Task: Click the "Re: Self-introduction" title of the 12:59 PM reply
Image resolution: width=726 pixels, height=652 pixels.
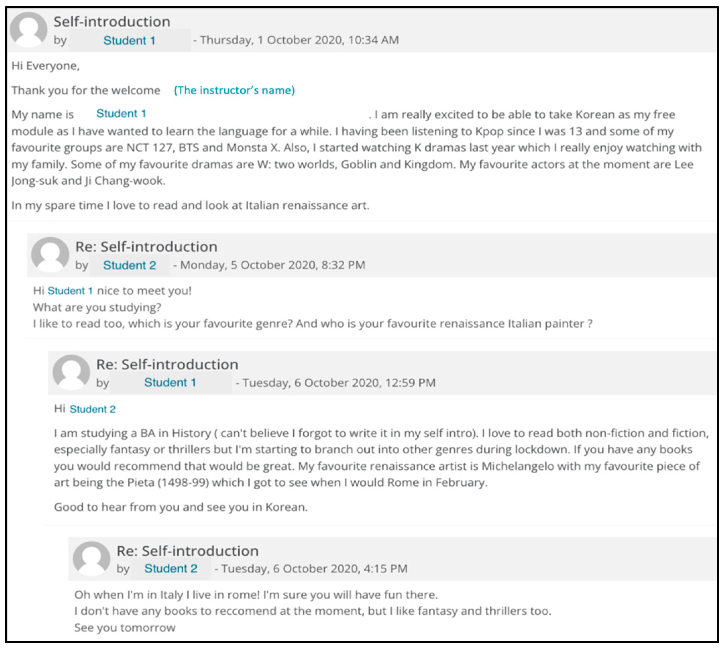Action: (x=167, y=364)
